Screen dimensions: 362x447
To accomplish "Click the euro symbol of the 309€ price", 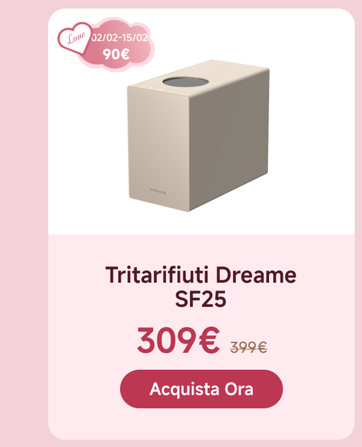I will (208, 341).
